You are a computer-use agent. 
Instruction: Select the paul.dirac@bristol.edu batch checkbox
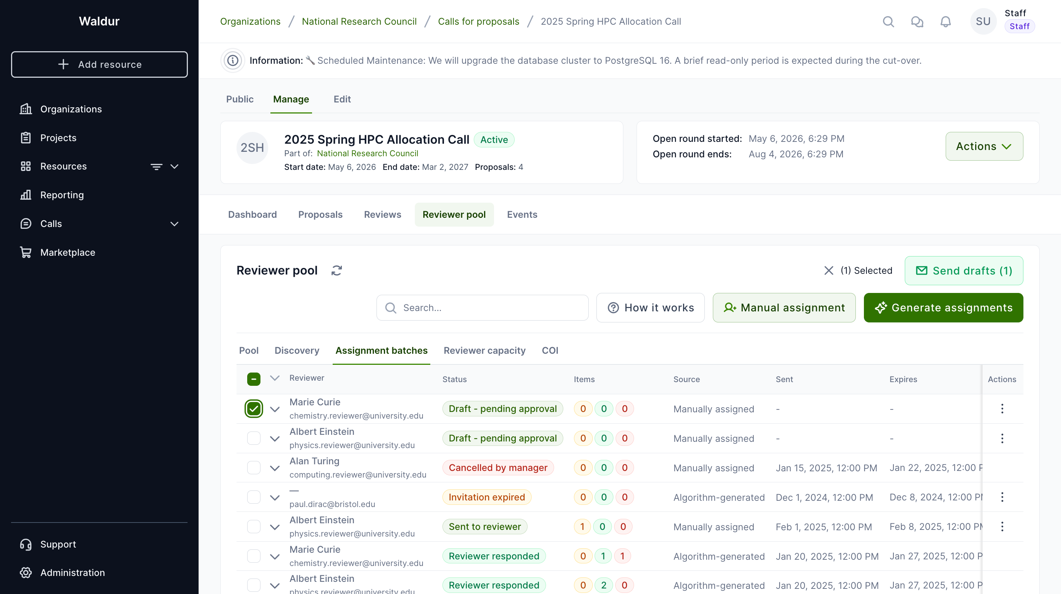[x=254, y=497]
